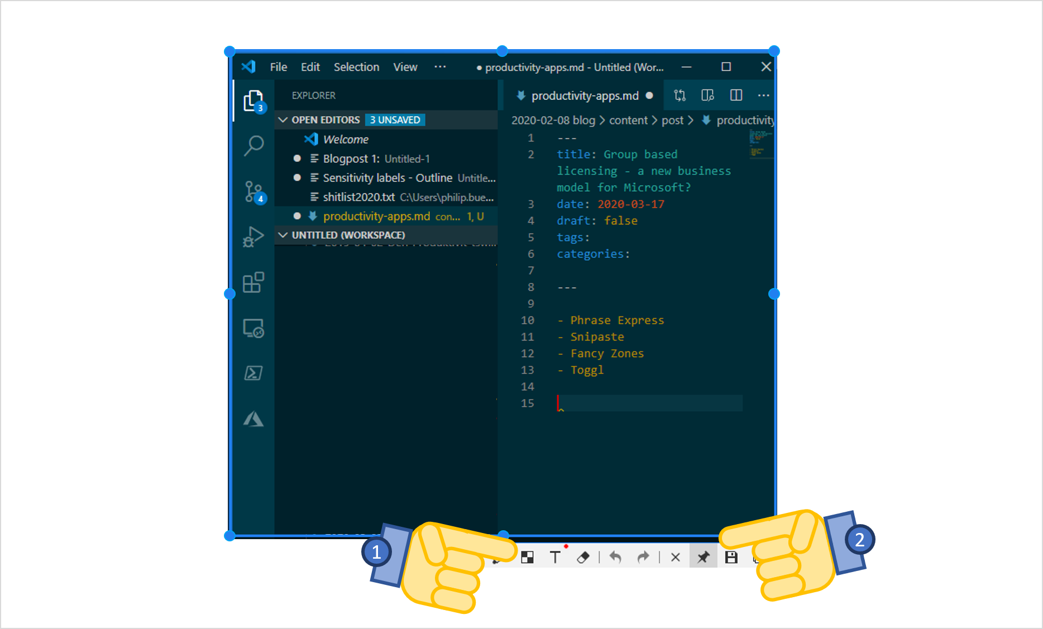Show hidden menus via title bar ellipsis
The width and height of the screenshot is (1043, 629).
[x=440, y=67]
